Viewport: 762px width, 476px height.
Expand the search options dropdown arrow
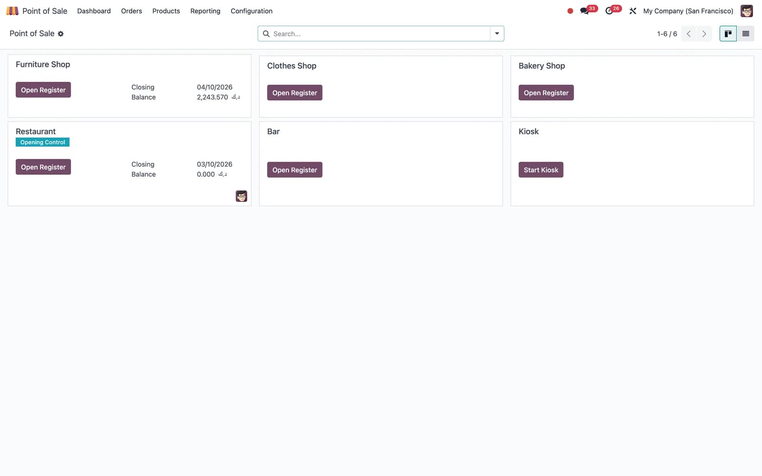click(x=497, y=33)
